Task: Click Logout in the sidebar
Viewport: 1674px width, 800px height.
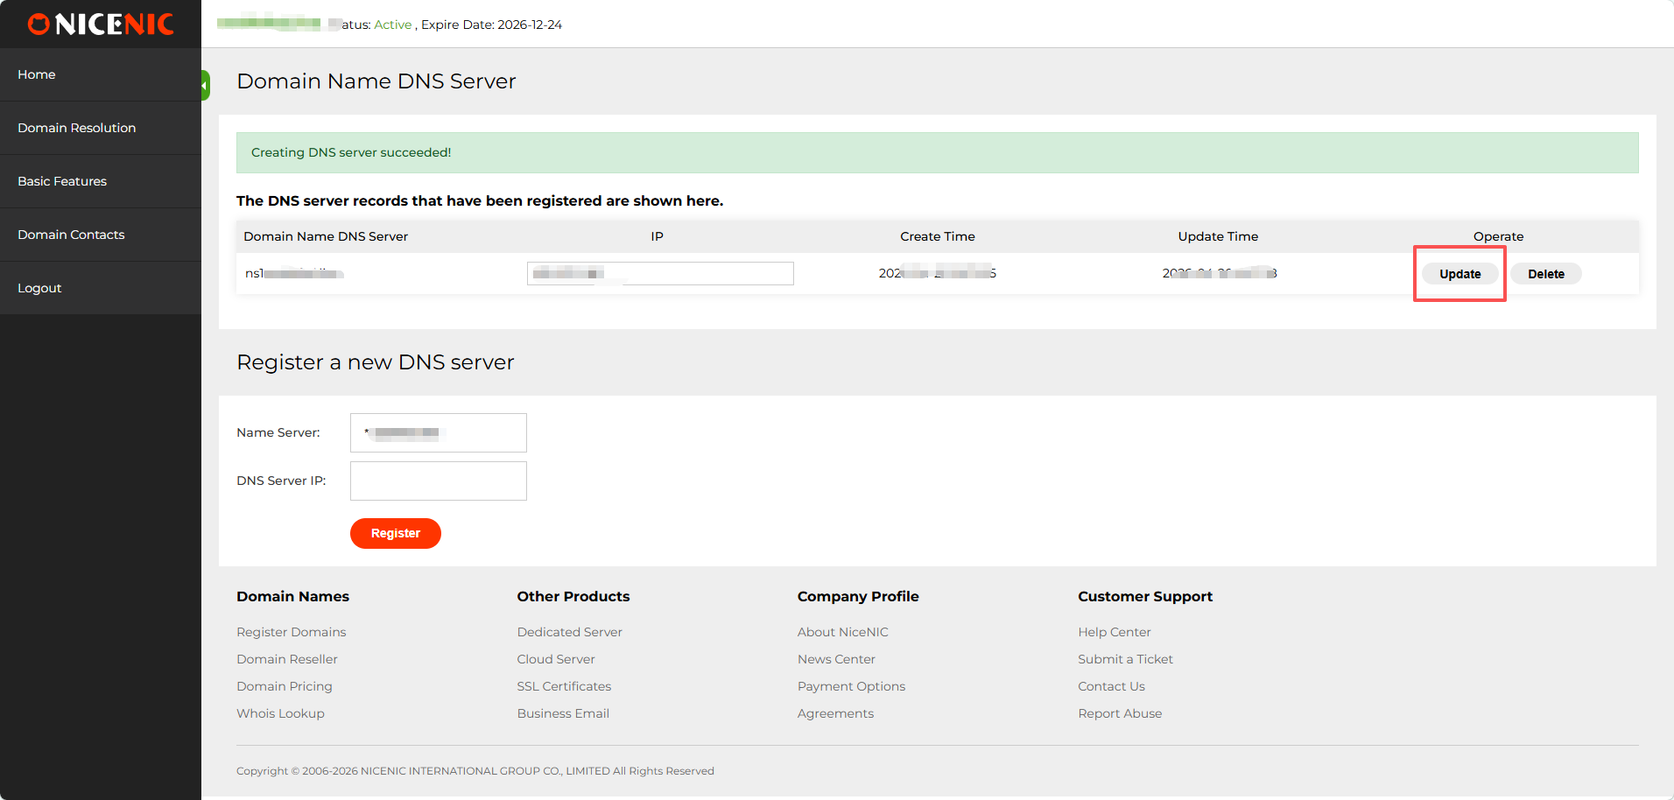Action: click(39, 288)
